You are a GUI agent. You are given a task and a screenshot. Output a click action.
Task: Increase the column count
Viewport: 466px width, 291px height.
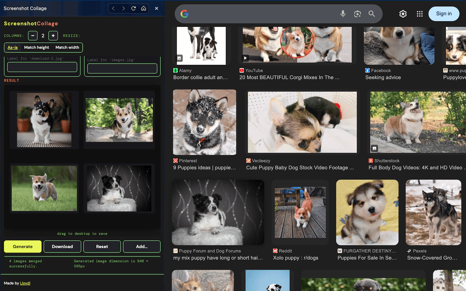53,36
